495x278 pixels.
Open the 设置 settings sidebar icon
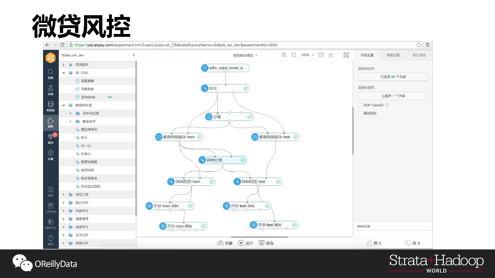pos(51,155)
